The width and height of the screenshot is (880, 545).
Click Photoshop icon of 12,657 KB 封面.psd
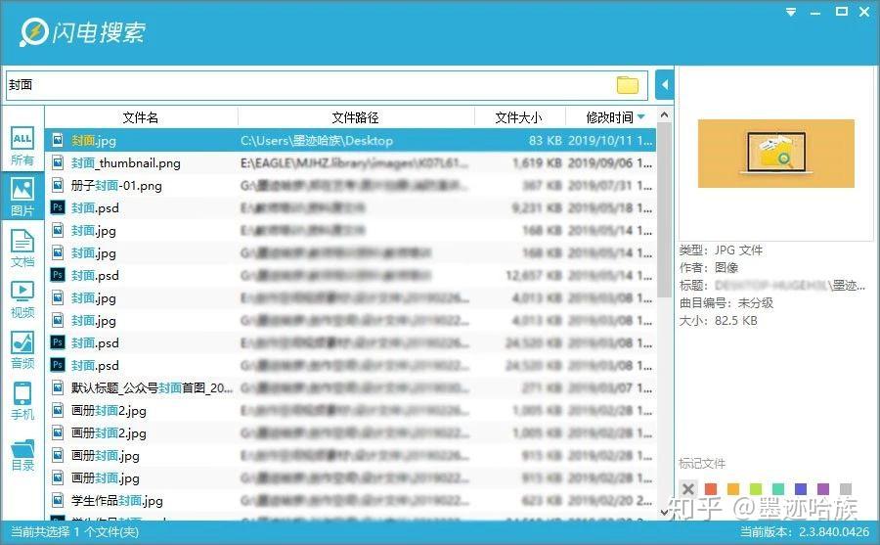tap(58, 275)
